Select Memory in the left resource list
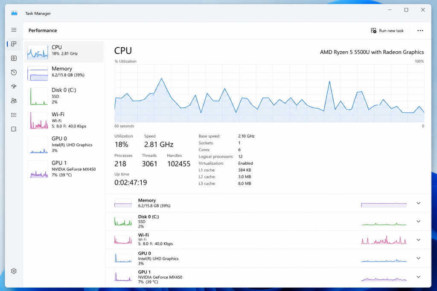437x291 pixels. click(x=64, y=73)
